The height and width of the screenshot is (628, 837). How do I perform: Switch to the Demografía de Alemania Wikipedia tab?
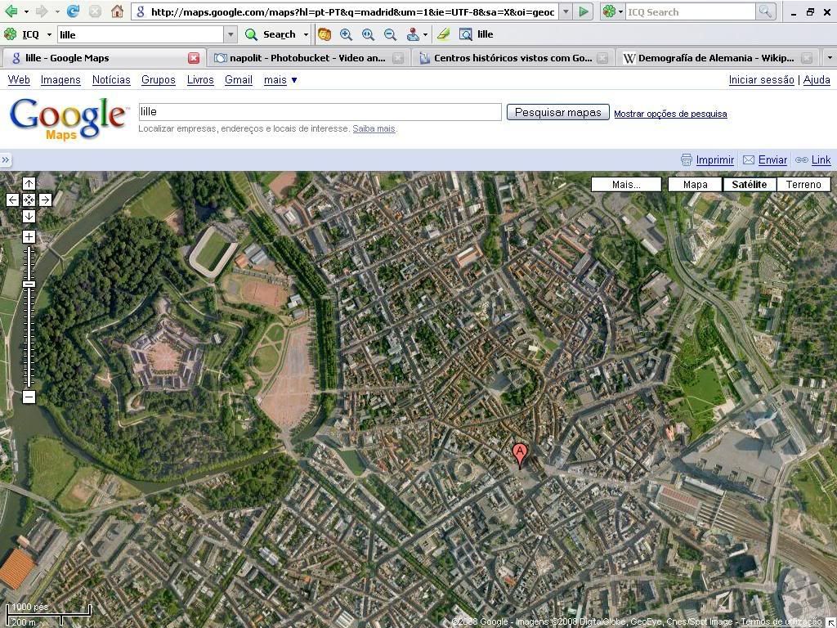[715, 58]
